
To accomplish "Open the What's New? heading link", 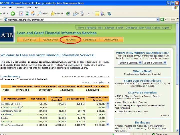I will click(142, 71).
